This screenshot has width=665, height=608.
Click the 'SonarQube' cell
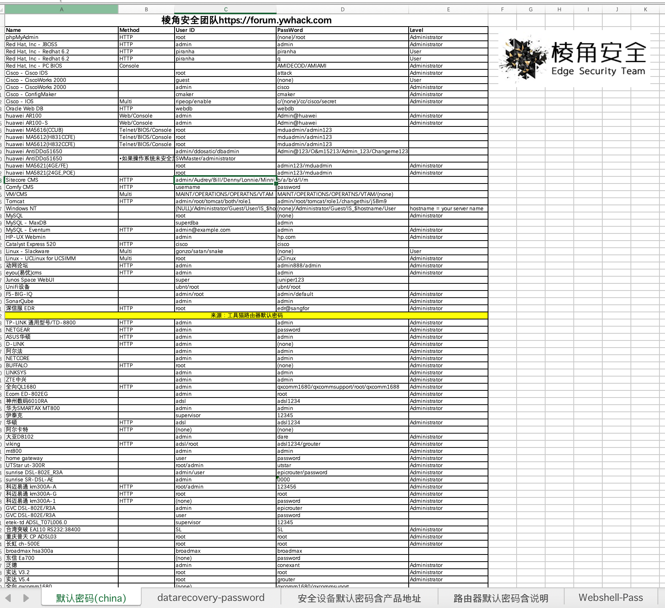coord(62,301)
